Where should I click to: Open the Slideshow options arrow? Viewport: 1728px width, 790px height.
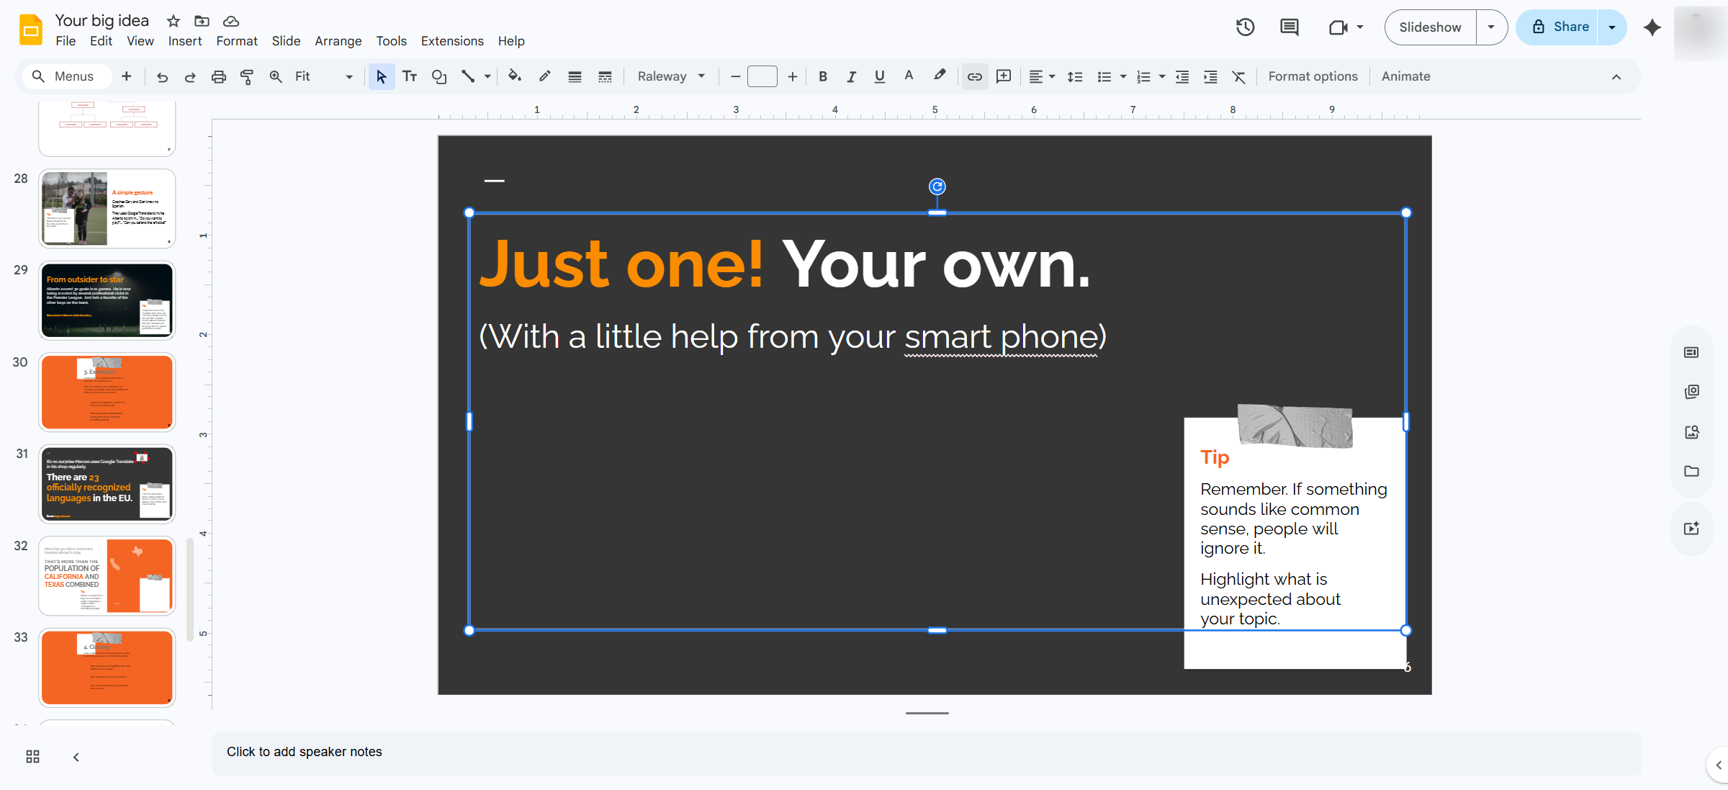(x=1491, y=27)
